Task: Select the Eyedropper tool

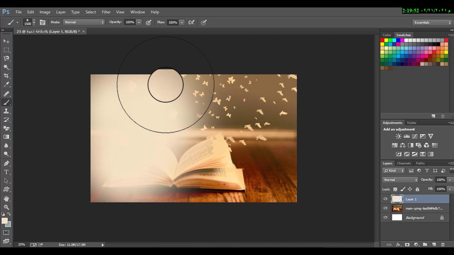Action: (6, 85)
